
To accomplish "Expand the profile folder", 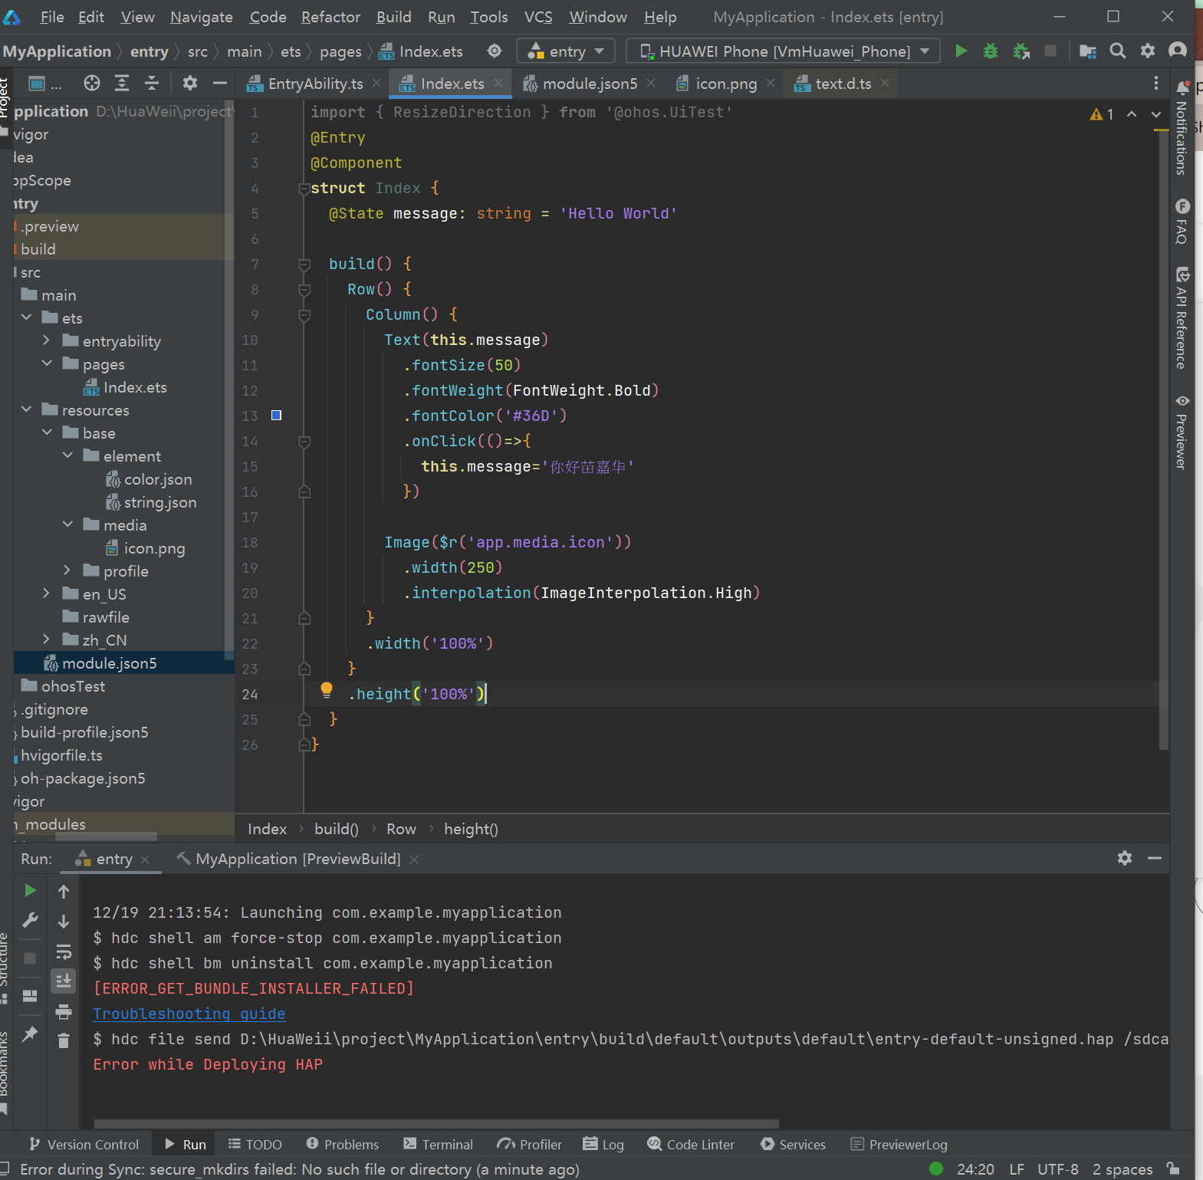I will [x=67, y=570].
